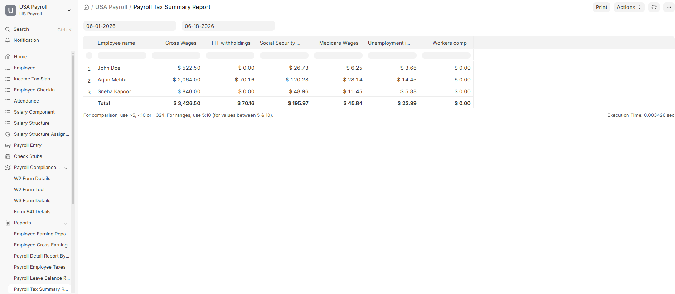Open W2 Form Tool
This screenshot has width=675, height=294.
[29, 190]
